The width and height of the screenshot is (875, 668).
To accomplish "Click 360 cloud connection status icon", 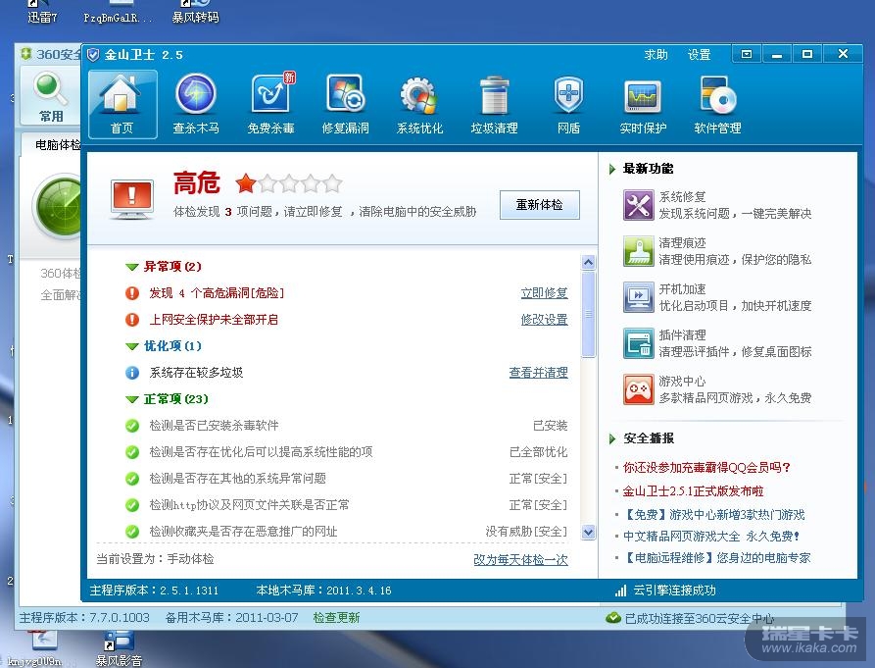I will coord(613,618).
